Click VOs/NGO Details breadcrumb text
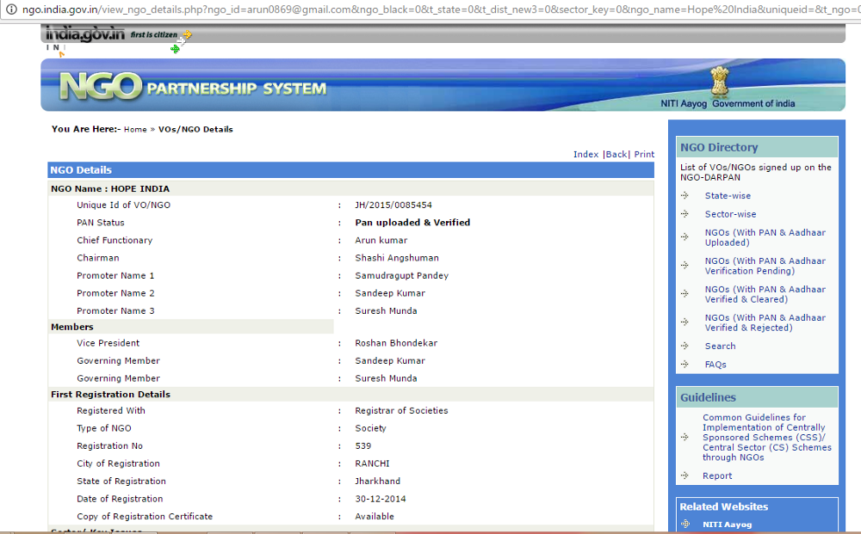 pyautogui.click(x=195, y=129)
